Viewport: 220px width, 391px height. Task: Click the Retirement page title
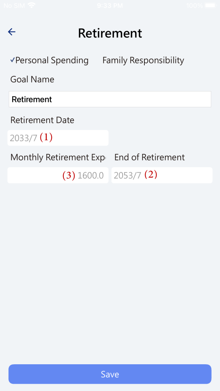coord(110,33)
